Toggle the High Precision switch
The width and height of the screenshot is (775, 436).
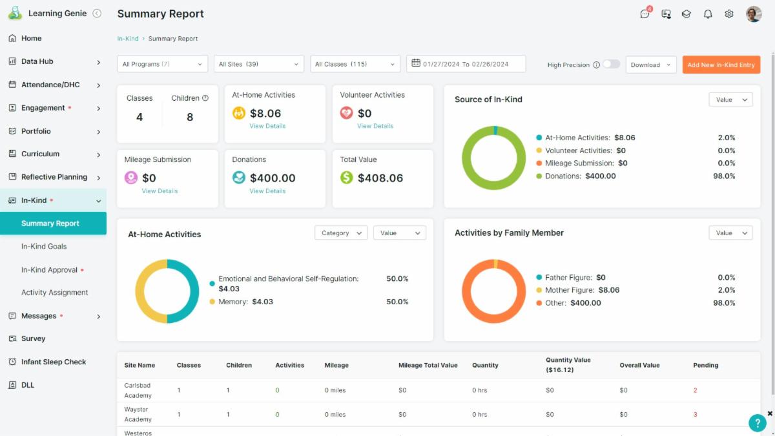(611, 64)
